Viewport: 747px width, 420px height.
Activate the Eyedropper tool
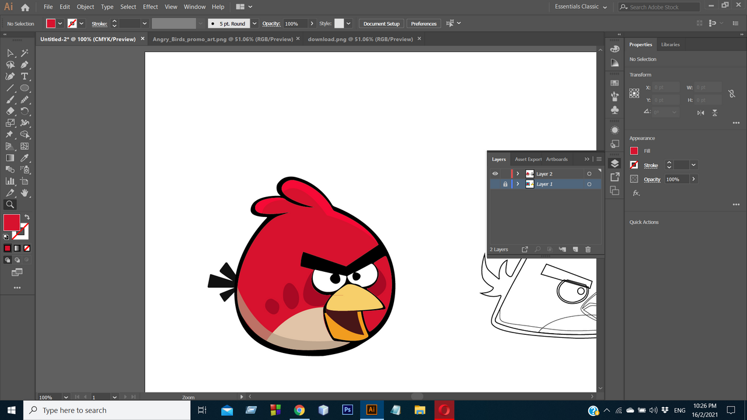click(x=25, y=158)
